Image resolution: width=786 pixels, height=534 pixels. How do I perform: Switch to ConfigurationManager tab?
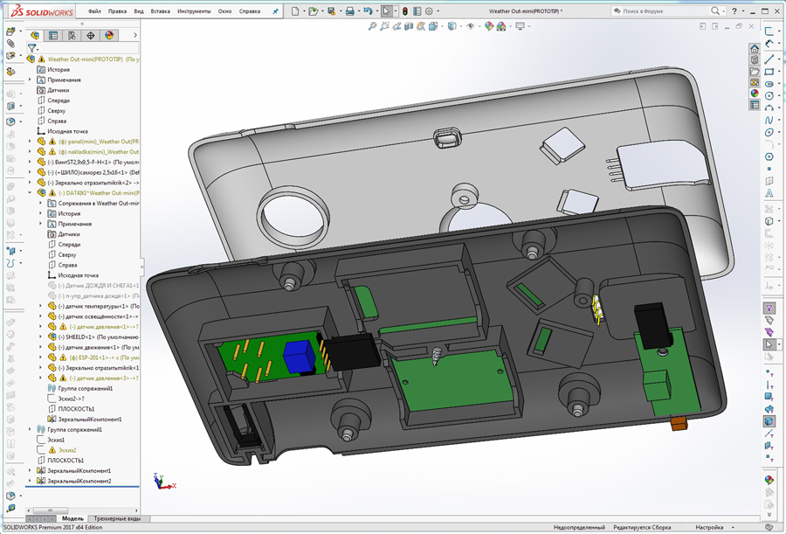click(x=72, y=35)
